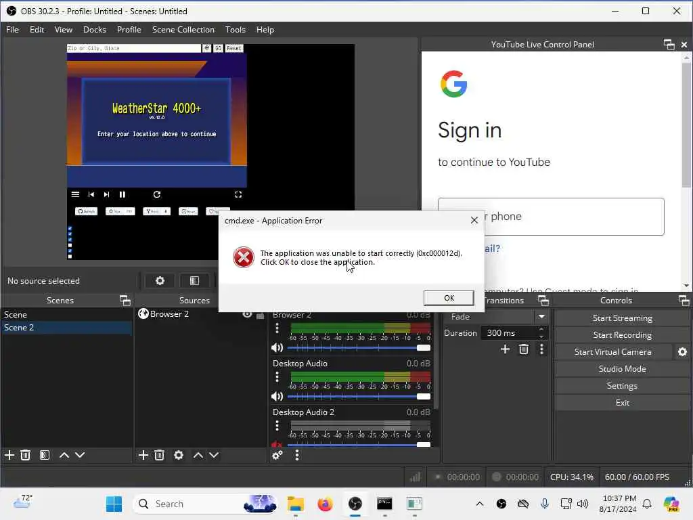693x520 pixels.
Task: Open Browser 2 audio options menu
Action: [x=277, y=328]
